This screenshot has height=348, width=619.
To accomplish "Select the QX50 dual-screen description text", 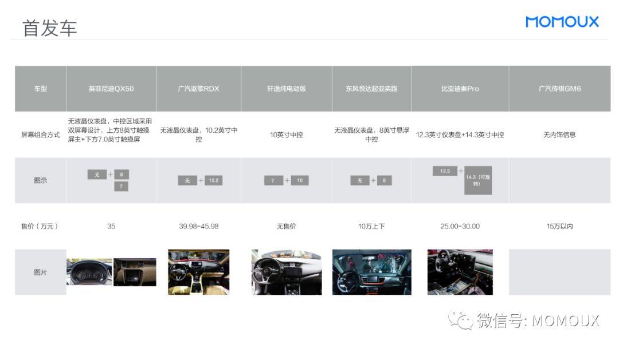I will point(109,130).
